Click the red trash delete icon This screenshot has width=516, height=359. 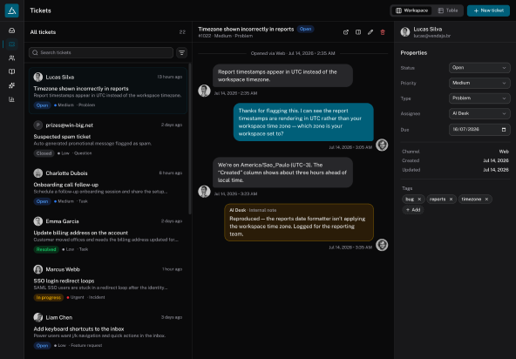coord(383,32)
